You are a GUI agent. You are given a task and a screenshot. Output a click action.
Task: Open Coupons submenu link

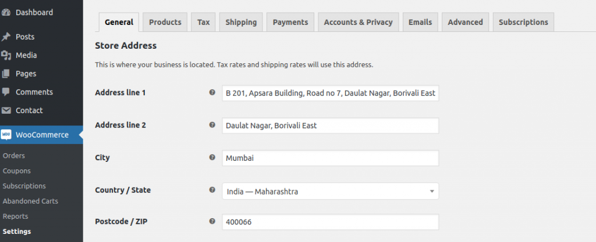(17, 171)
